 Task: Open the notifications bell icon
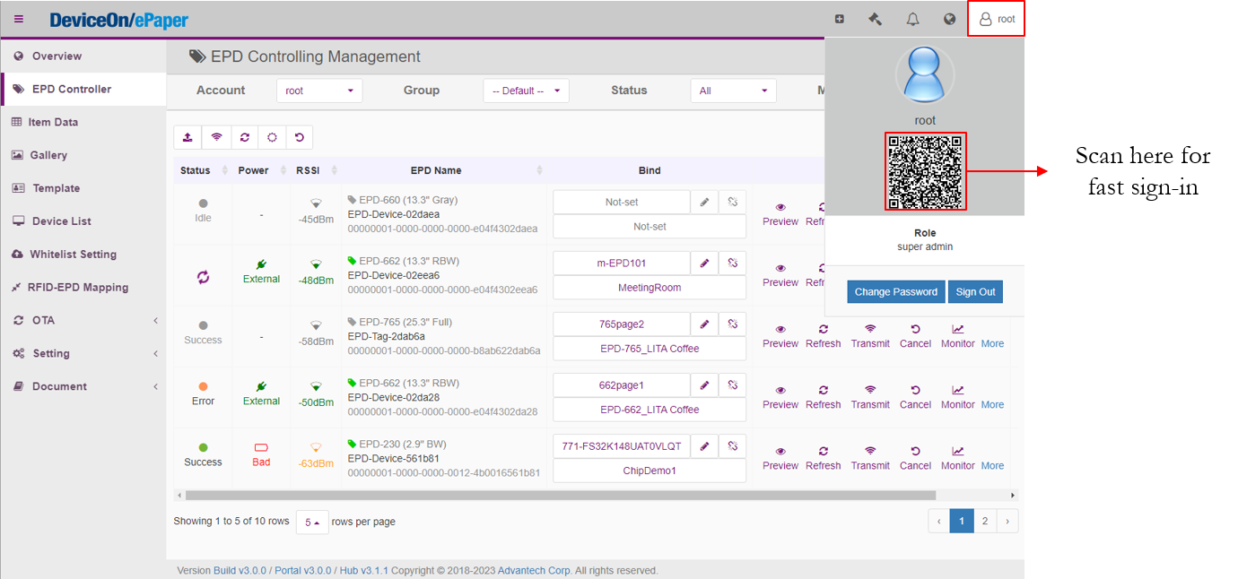pyautogui.click(x=912, y=19)
